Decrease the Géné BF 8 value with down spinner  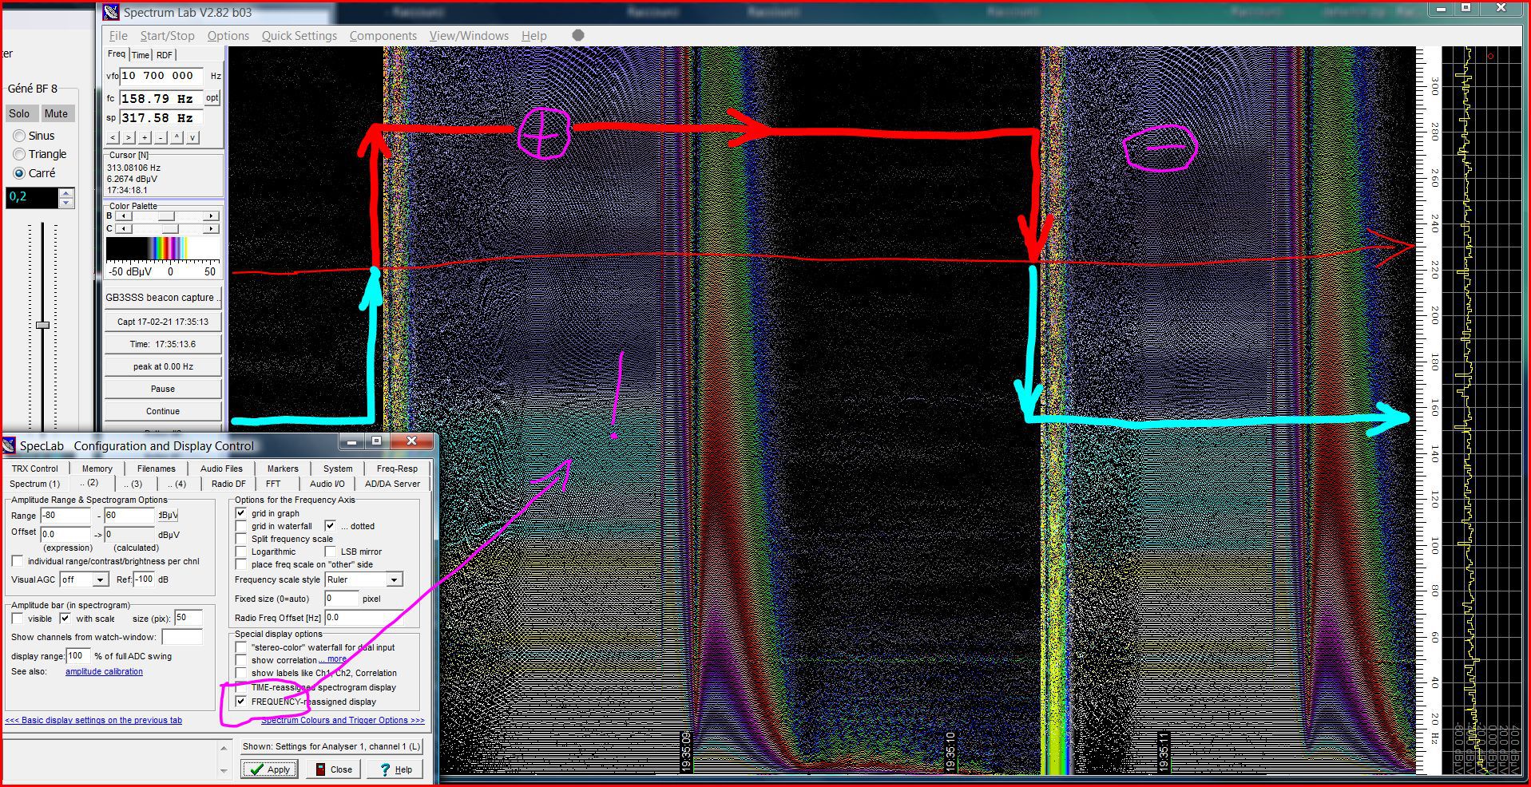click(67, 203)
